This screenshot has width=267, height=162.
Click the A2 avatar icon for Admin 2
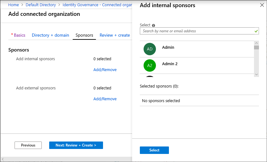point(150,65)
